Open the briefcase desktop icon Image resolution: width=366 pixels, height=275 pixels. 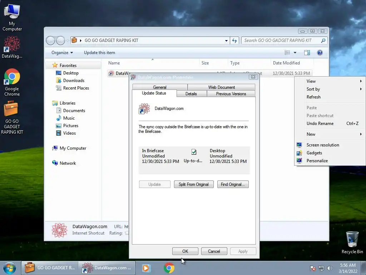coord(12,117)
